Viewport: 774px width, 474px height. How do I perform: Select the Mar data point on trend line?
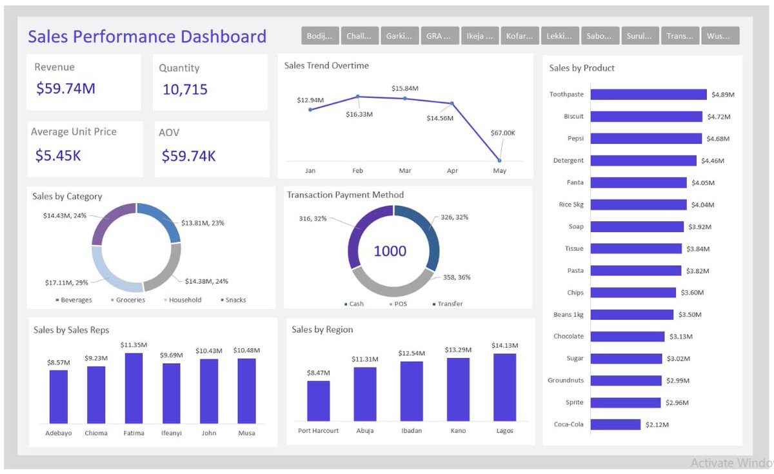coord(405,99)
